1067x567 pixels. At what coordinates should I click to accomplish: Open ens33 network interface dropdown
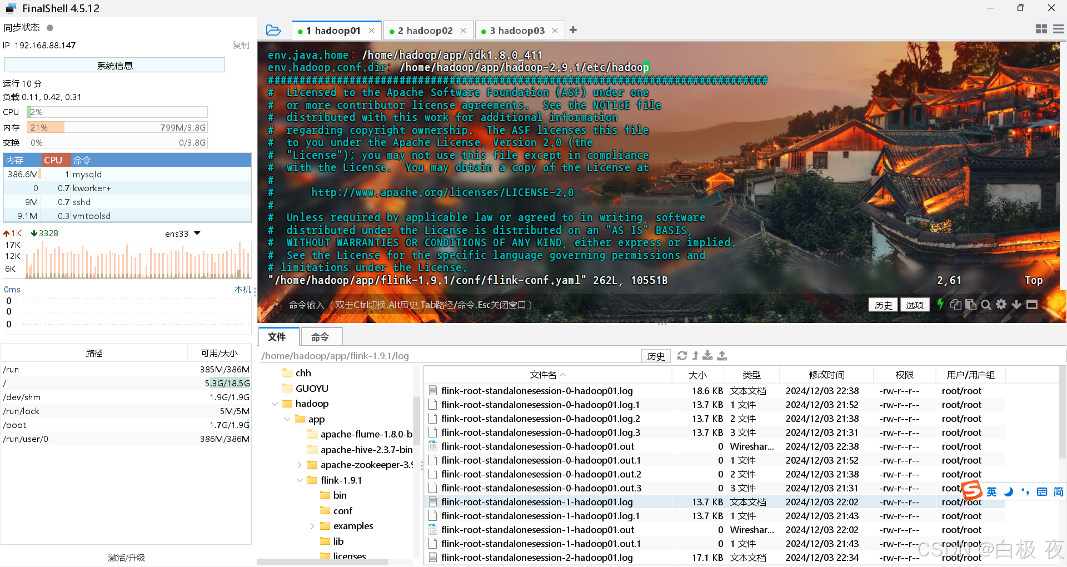click(x=197, y=233)
